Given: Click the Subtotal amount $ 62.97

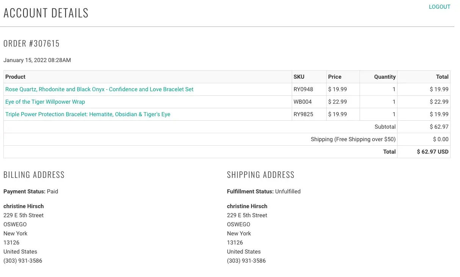Looking at the screenshot, I should tap(439, 127).
